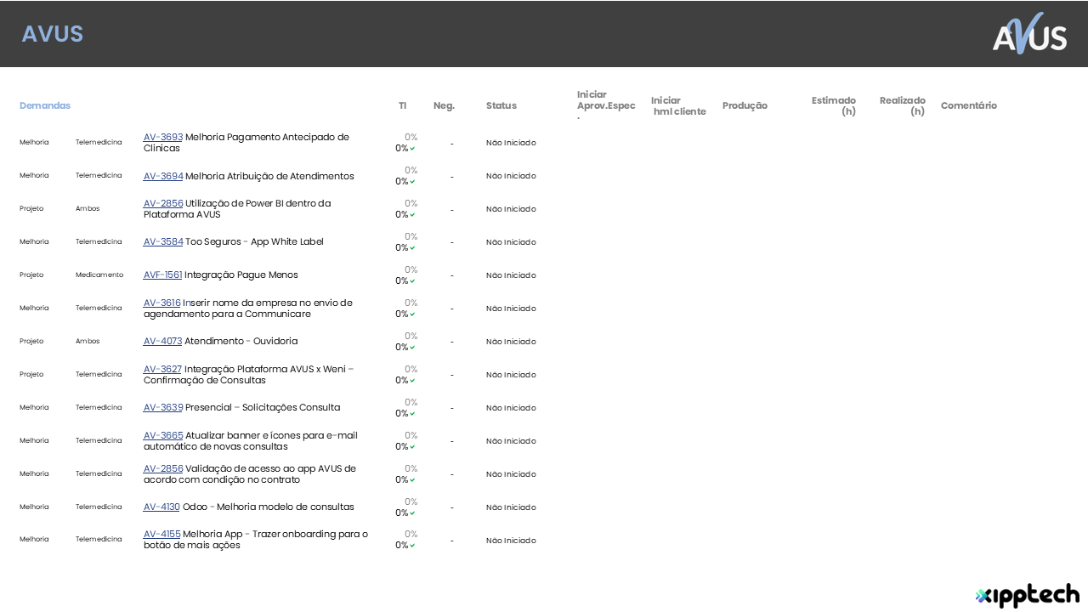Click the green check icon in the AV-3616 row

tap(412, 314)
